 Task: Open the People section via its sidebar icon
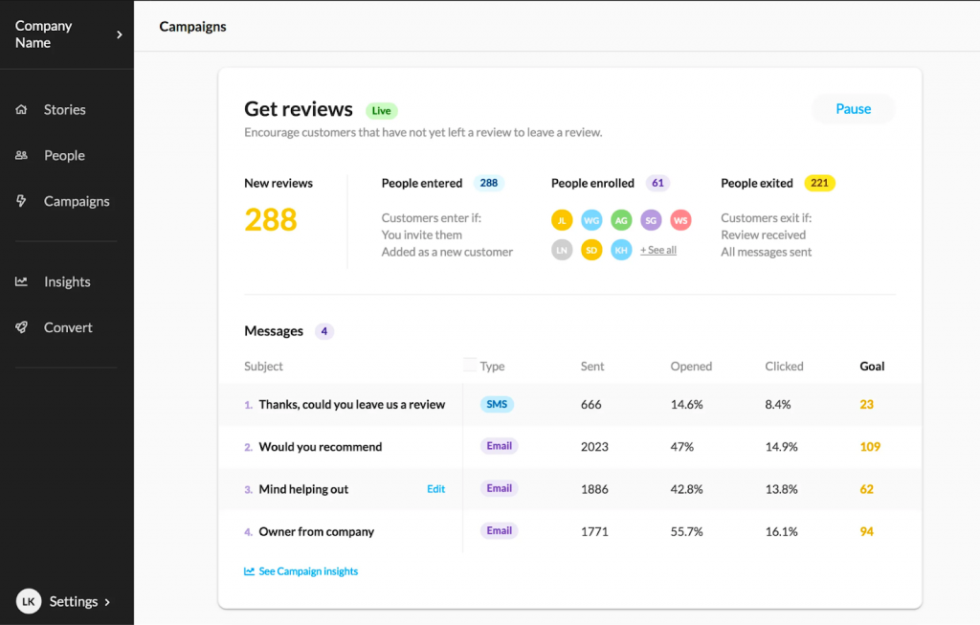pyautogui.click(x=22, y=155)
